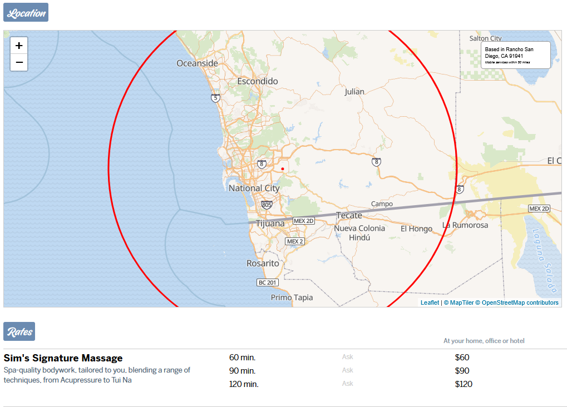Click the Location section header
Screen dimensions: 567x407
(x=26, y=12)
